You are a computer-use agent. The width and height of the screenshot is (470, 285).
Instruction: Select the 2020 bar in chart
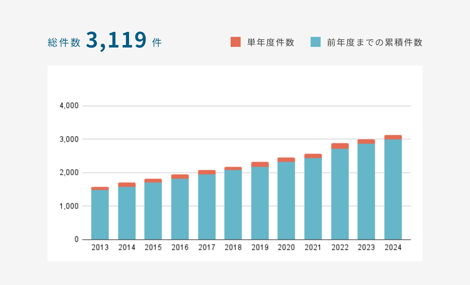tap(286, 198)
